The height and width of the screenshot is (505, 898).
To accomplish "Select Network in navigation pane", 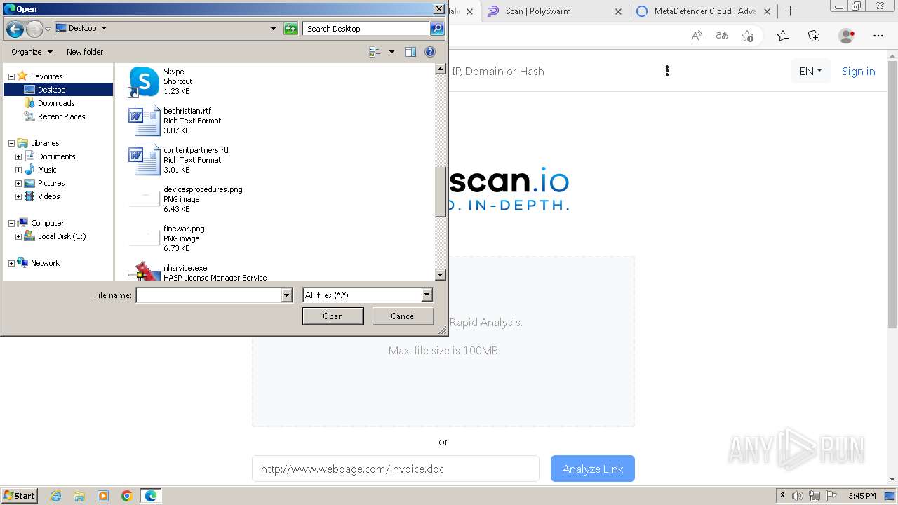I will 45,263.
